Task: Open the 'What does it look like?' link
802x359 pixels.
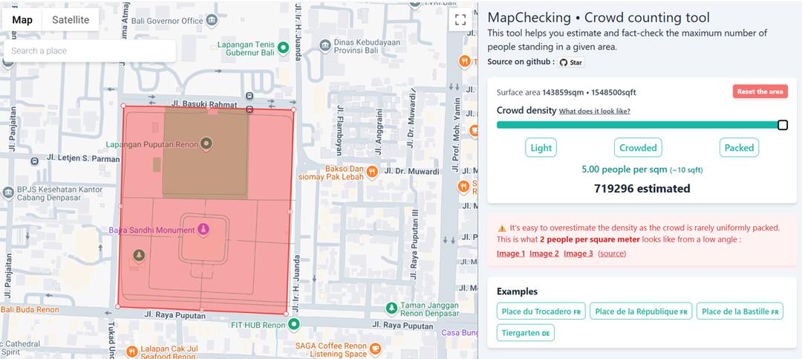Action: pos(594,111)
